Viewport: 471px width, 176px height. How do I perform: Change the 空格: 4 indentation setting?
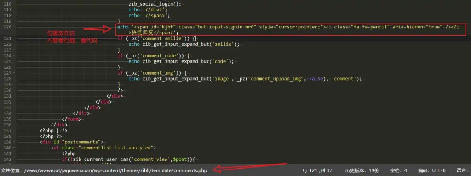coord(399,170)
